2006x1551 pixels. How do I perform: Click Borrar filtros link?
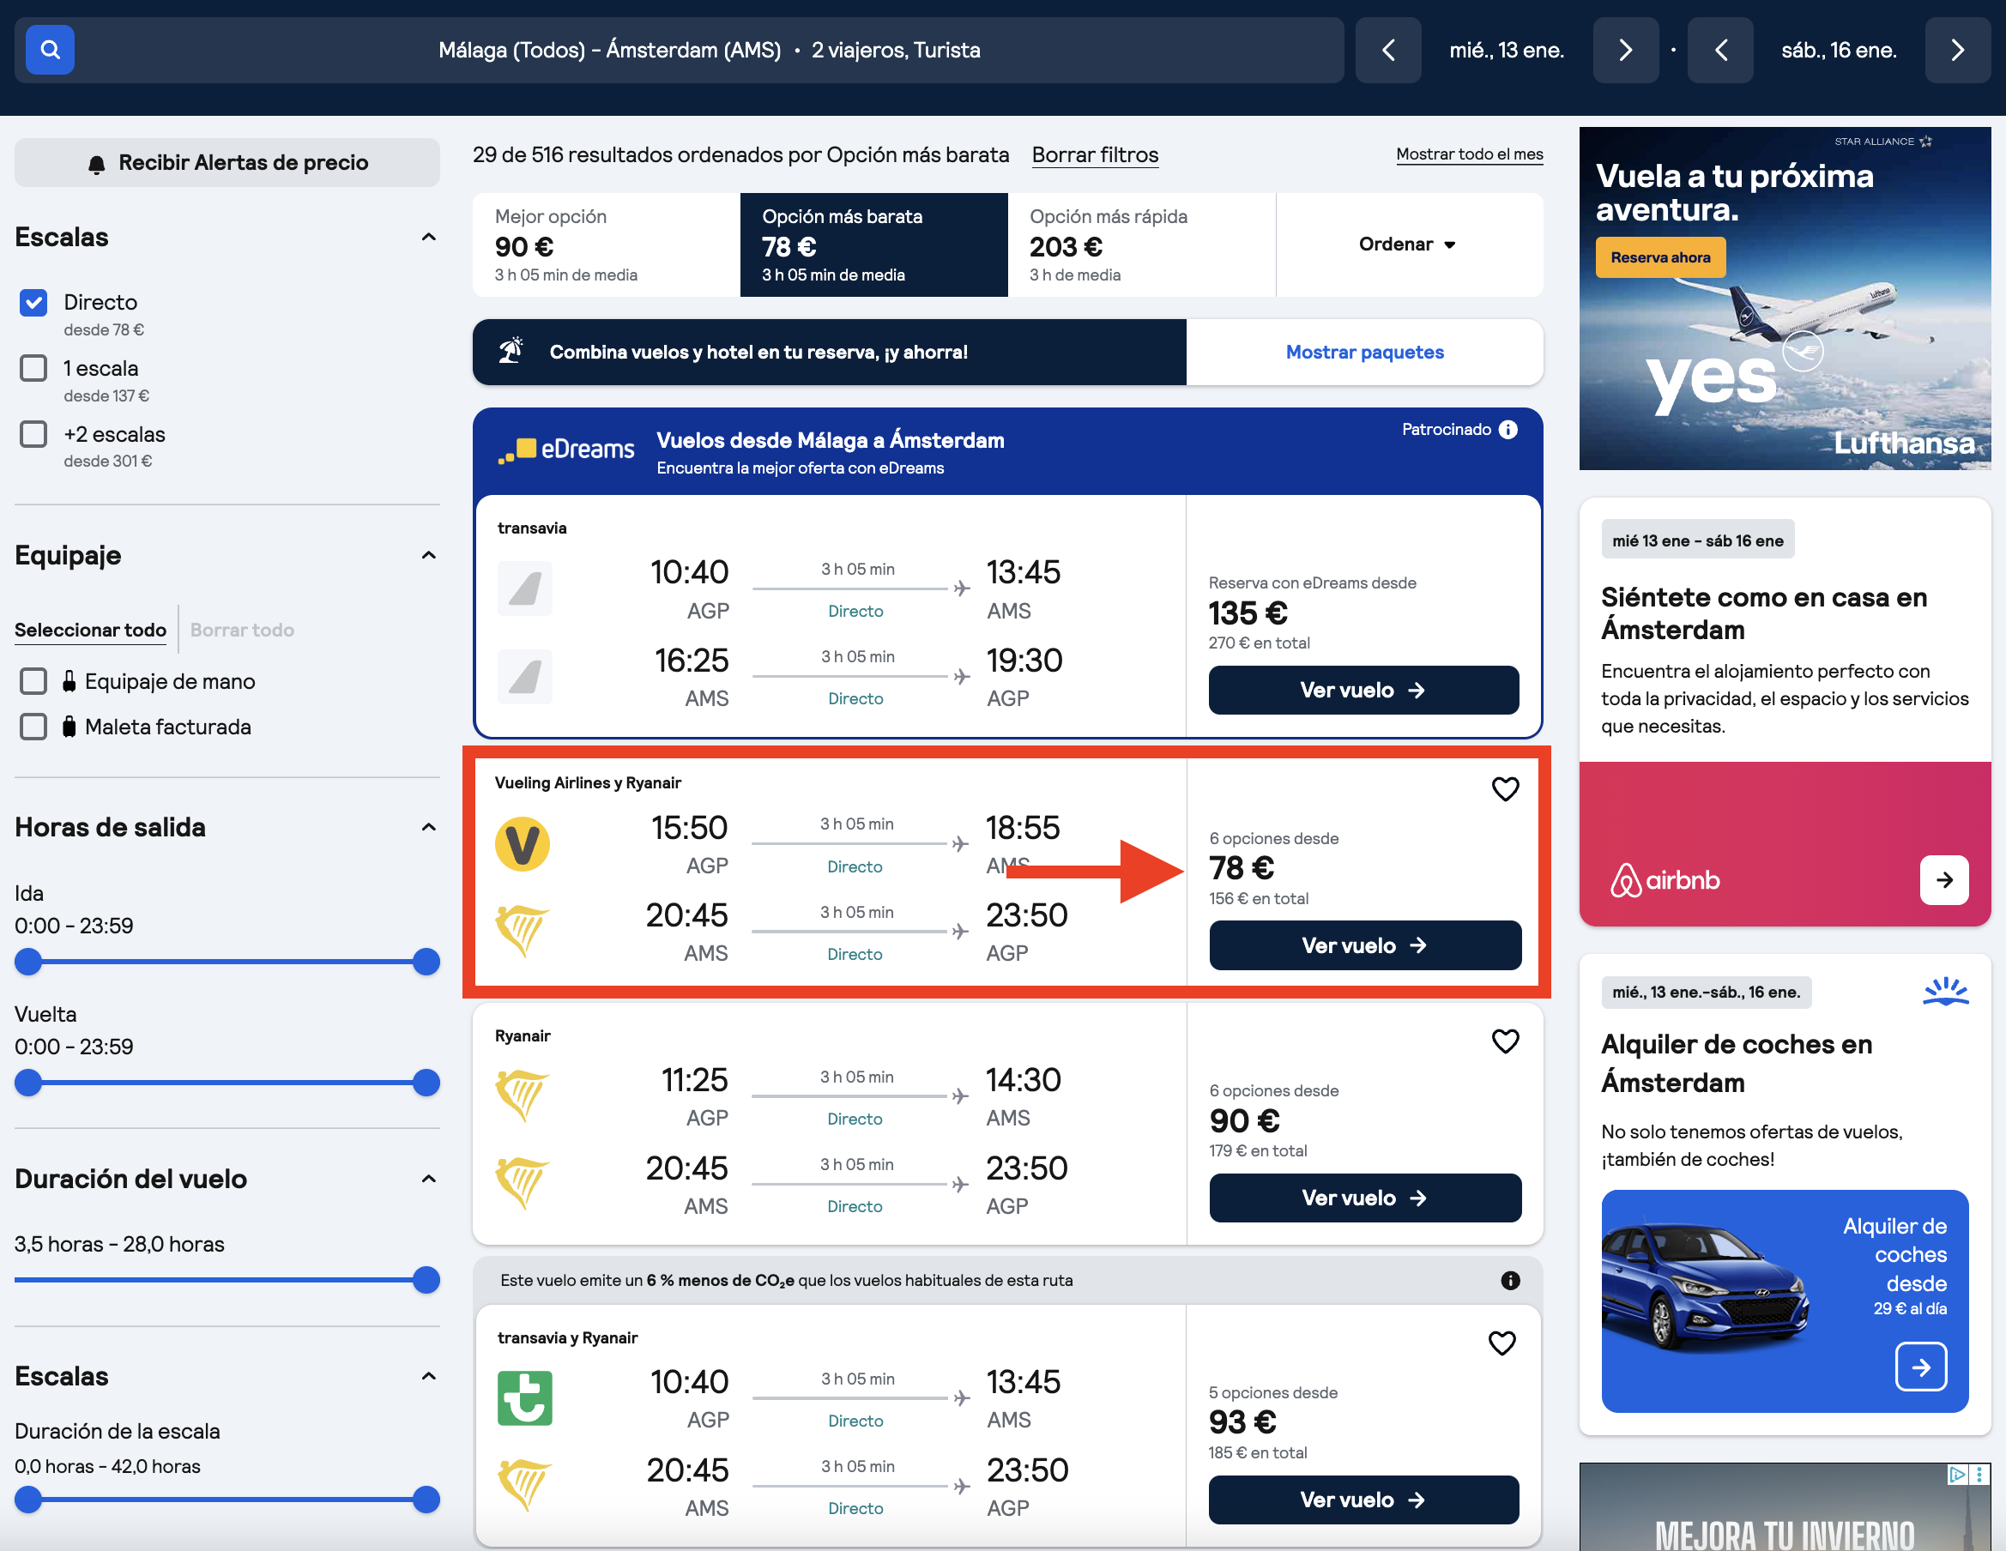(x=1095, y=154)
